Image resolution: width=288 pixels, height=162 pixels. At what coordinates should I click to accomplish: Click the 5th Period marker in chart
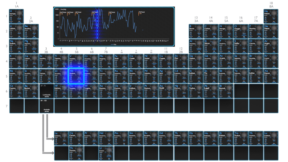(x=95, y=12)
